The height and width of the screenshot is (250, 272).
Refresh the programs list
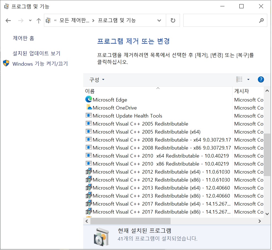click(x=173, y=20)
